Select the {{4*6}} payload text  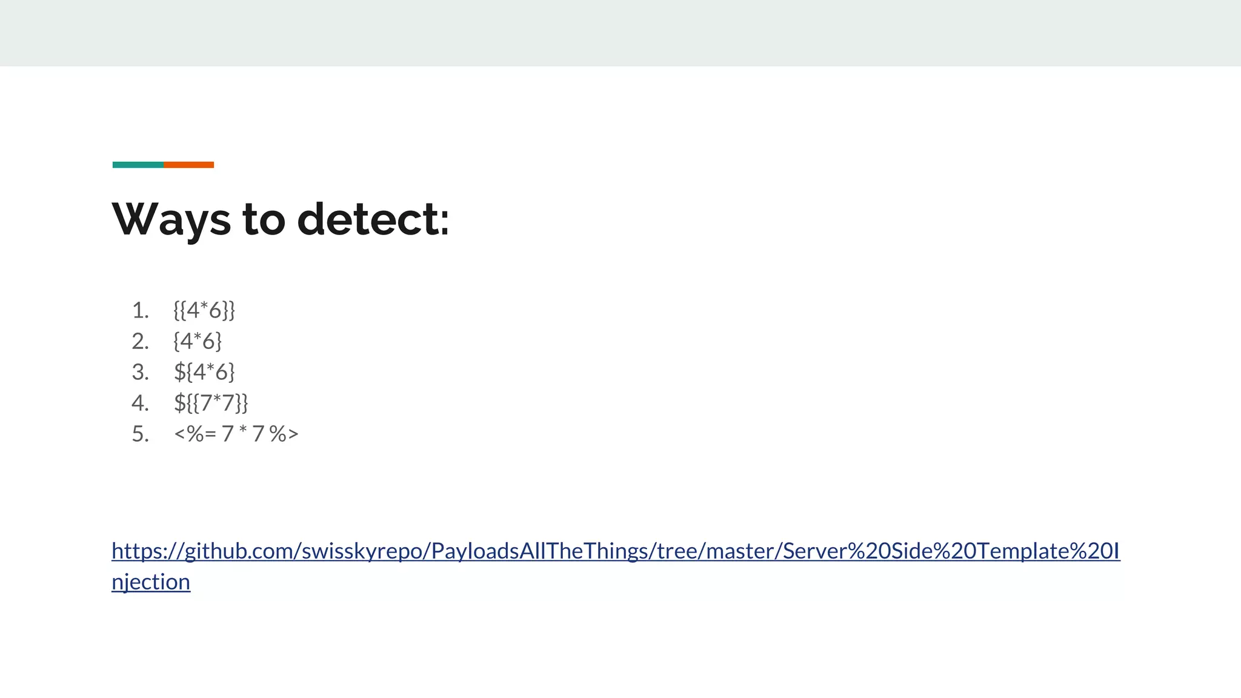point(204,310)
